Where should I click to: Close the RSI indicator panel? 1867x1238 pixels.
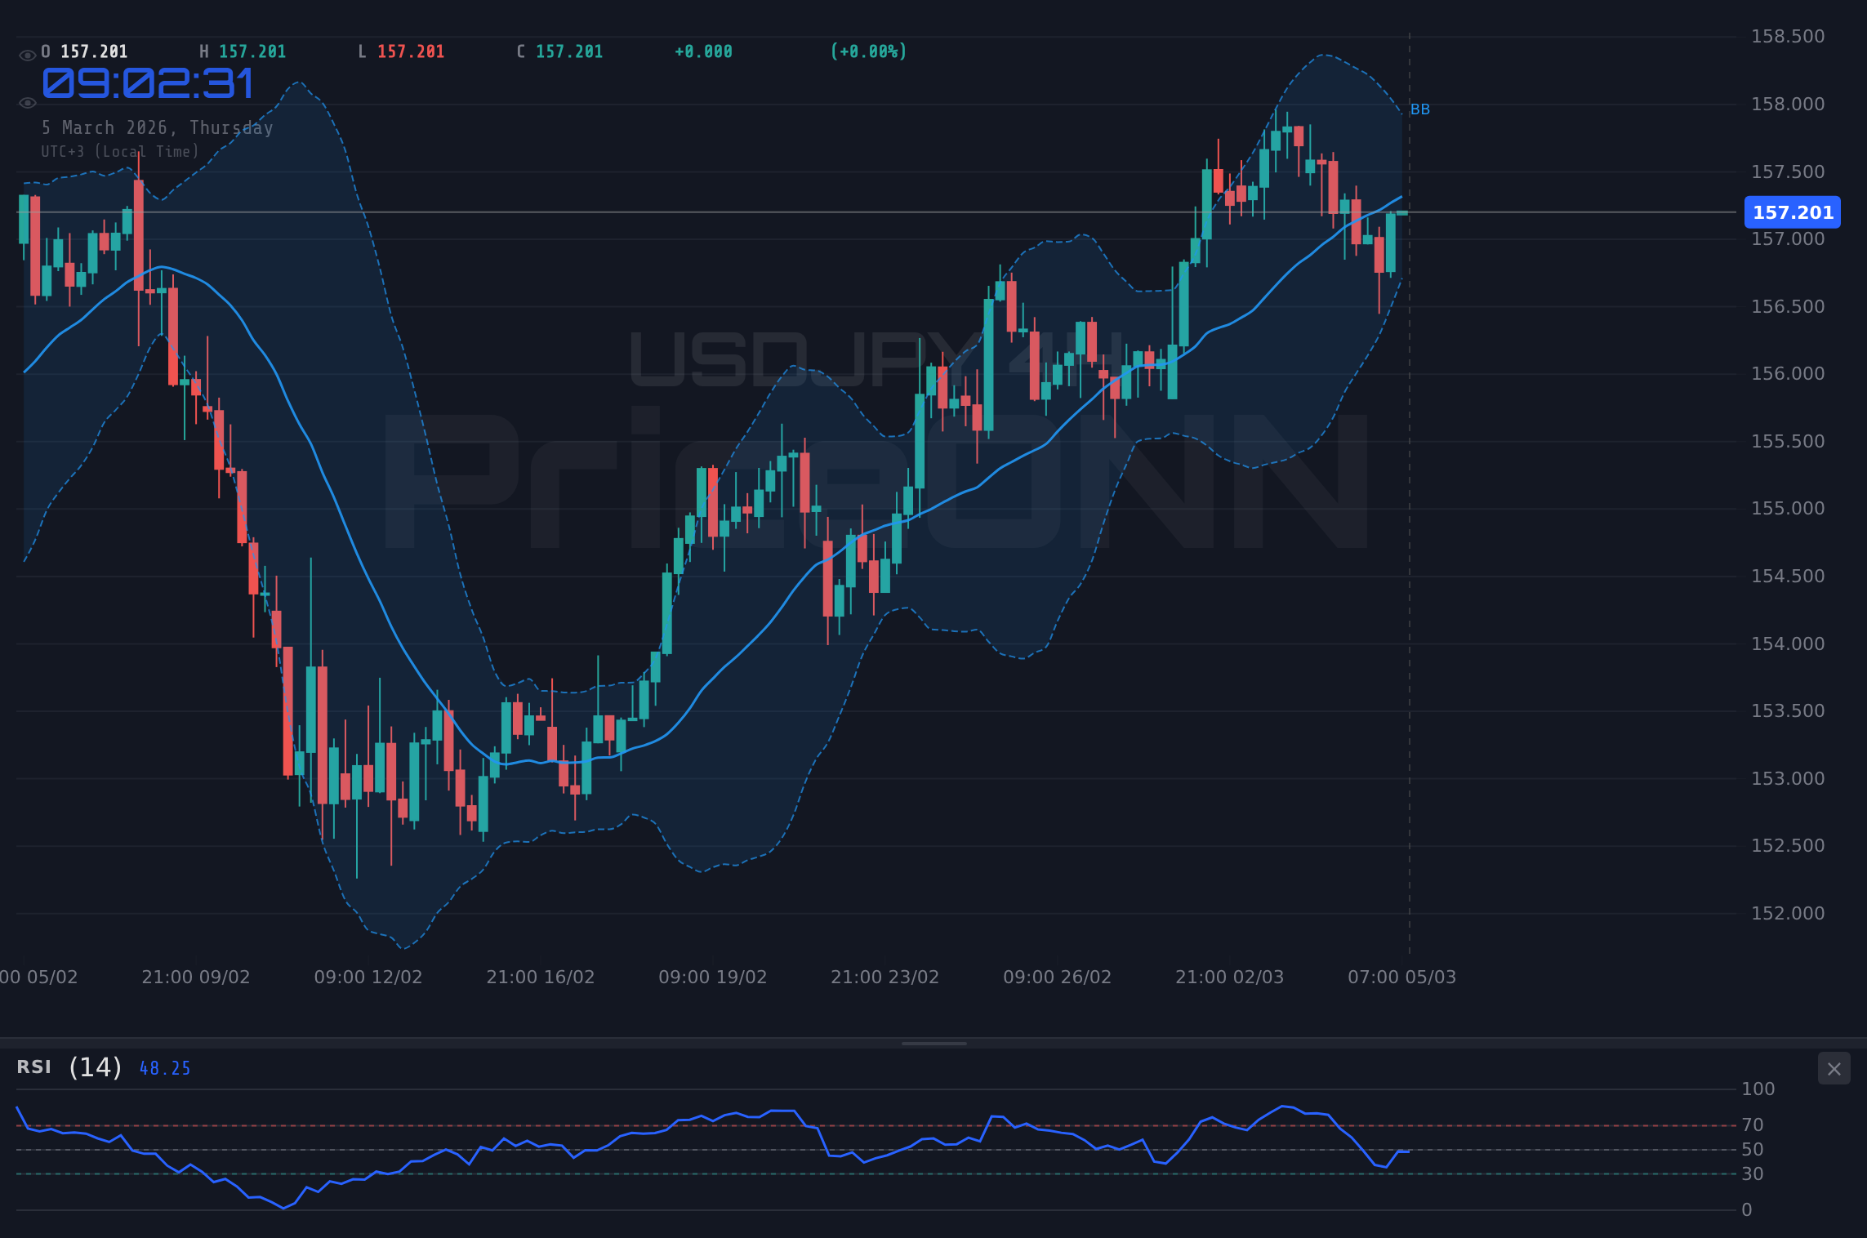click(1834, 1068)
